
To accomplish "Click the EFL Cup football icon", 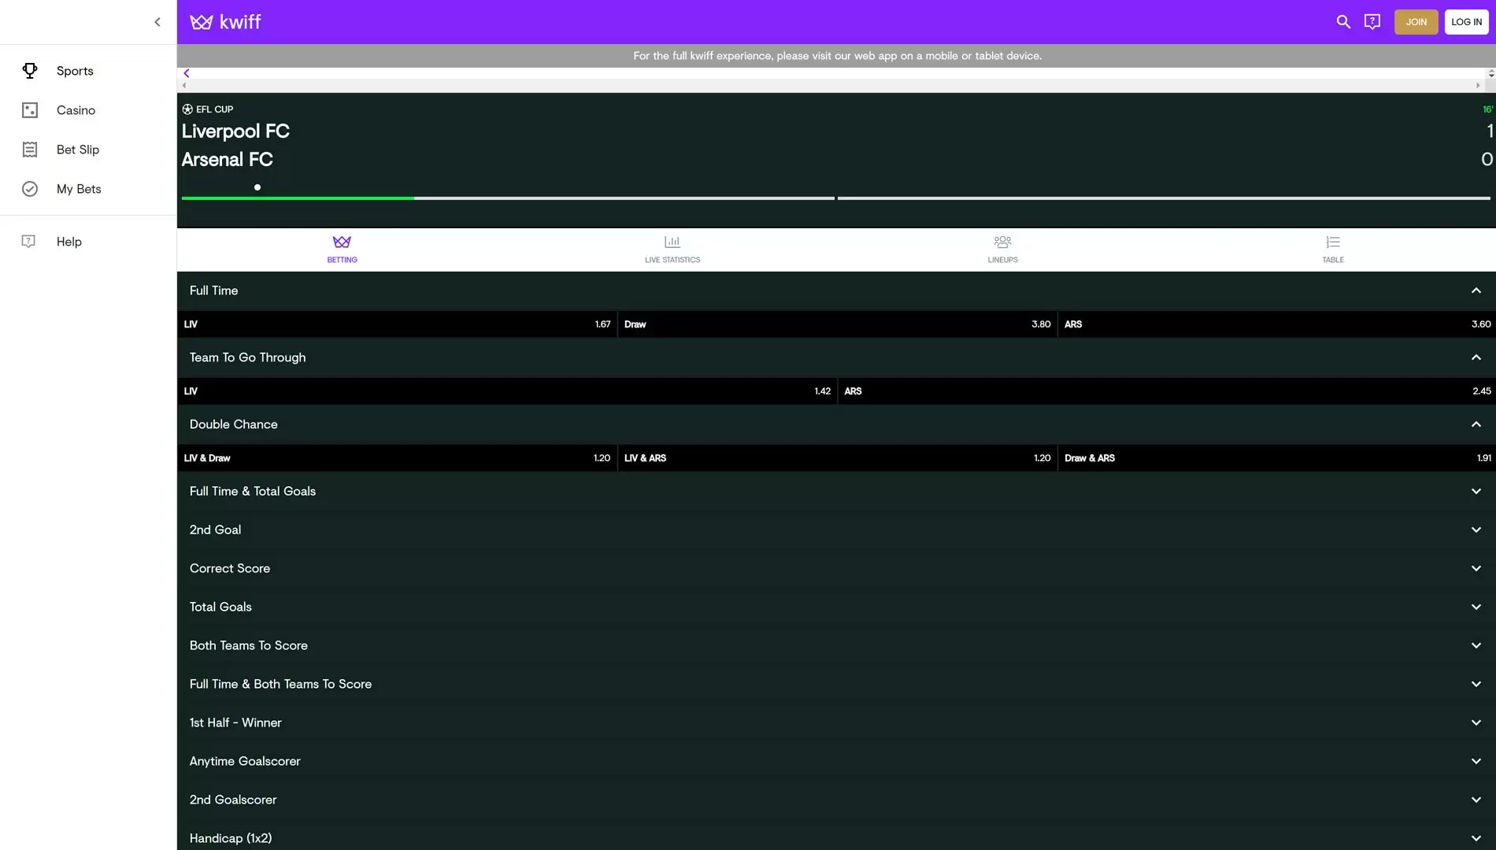I will [187, 109].
